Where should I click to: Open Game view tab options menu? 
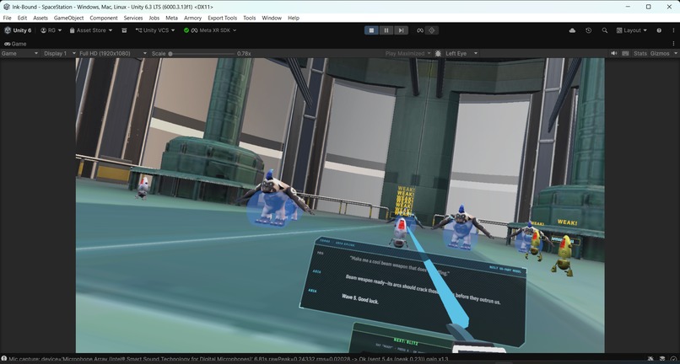coord(673,44)
